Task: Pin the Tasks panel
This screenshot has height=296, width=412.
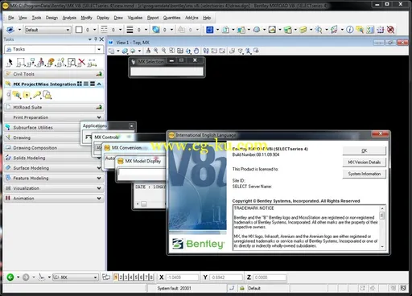Action: (x=96, y=39)
